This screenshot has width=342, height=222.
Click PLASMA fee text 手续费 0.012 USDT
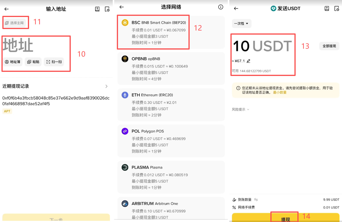[x=160, y=175]
